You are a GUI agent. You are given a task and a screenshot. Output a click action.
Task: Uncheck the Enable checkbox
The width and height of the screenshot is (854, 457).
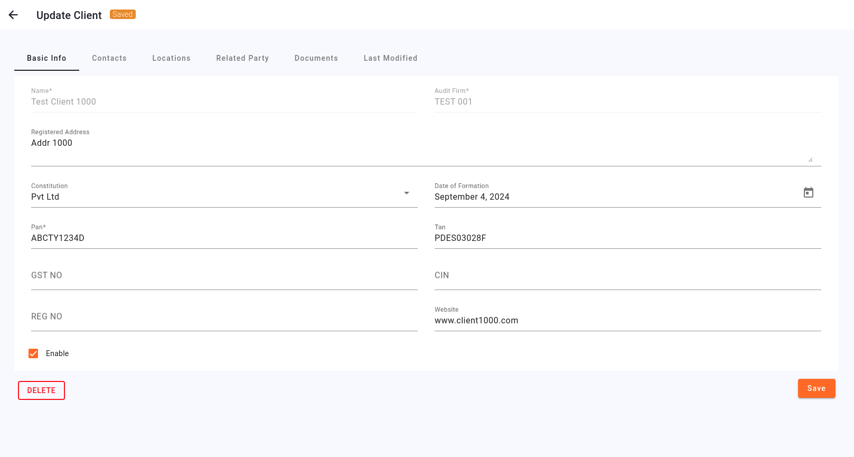[33, 353]
